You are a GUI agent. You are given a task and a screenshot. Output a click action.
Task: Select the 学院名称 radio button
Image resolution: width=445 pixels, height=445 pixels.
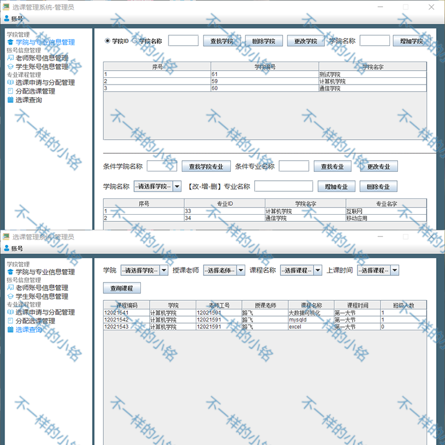pyautogui.click(x=135, y=41)
